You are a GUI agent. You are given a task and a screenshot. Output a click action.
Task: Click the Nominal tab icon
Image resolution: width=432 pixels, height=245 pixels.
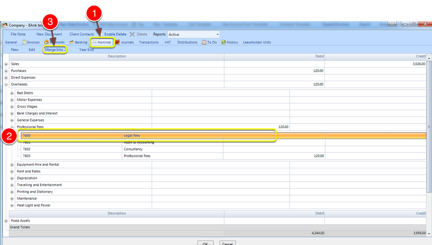click(94, 42)
